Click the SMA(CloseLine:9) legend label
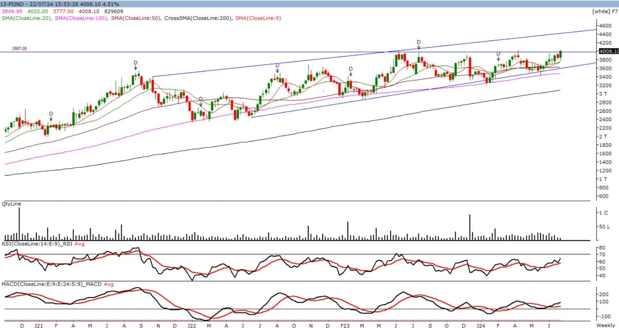The width and height of the screenshot is (619, 328). tap(258, 18)
